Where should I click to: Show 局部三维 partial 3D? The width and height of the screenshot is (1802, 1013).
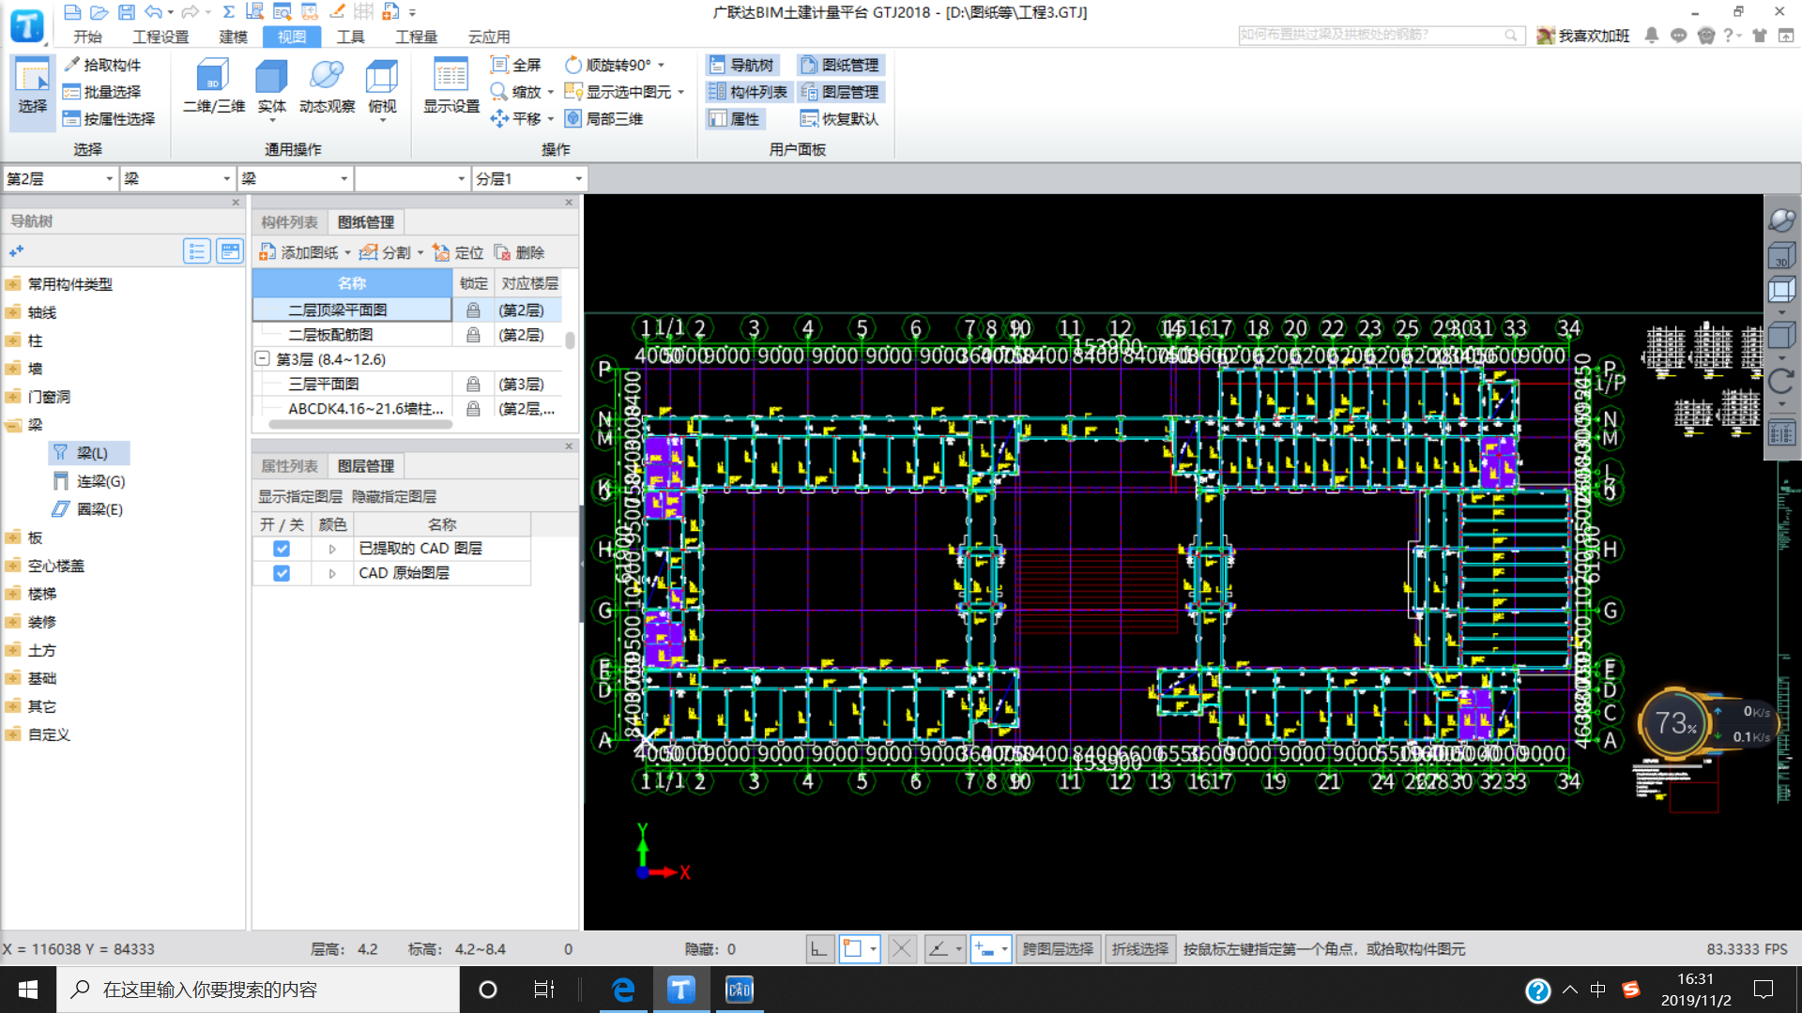(604, 119)
